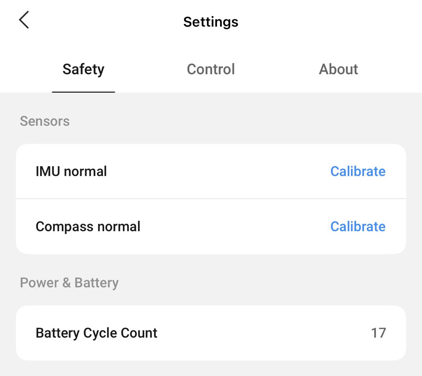Select the IMU normal status label
422x376 pixels.
pyautogui.click(x=71, y=171)
